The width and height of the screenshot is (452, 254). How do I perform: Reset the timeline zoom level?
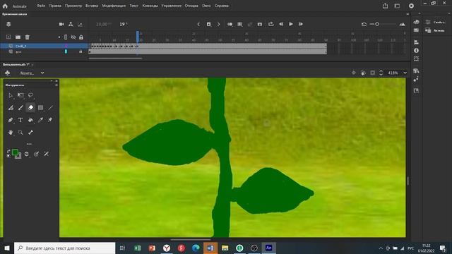364,25
